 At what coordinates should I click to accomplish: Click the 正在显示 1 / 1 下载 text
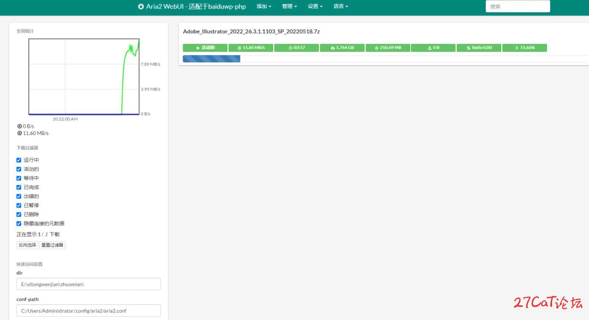pyautogui.click(x=38, y=234)
